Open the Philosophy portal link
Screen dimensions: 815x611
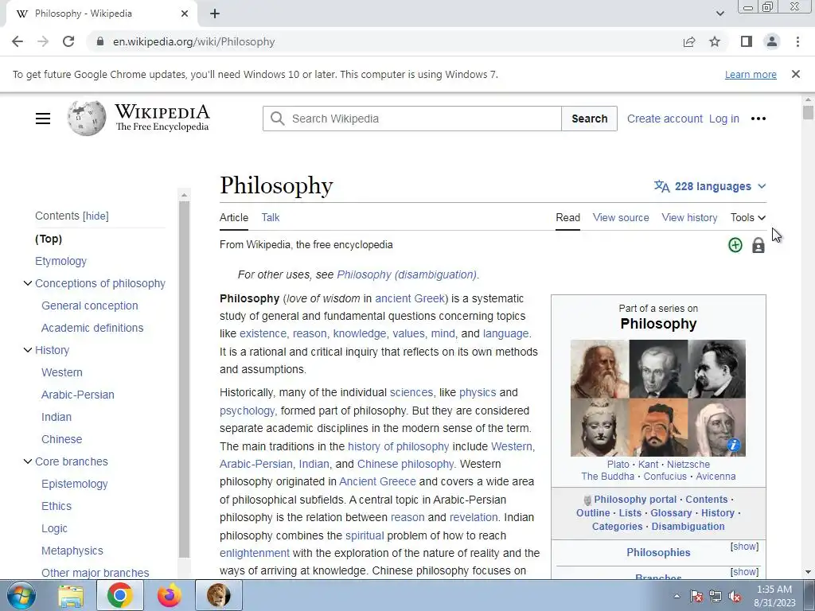635,500
